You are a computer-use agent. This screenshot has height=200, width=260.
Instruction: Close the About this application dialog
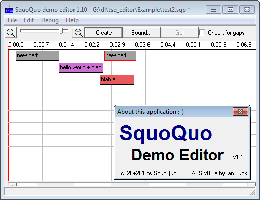coord(240,112)
